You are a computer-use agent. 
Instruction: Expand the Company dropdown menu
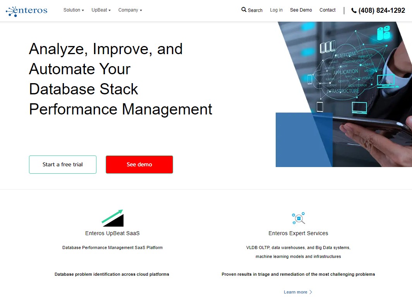(130, 10)
